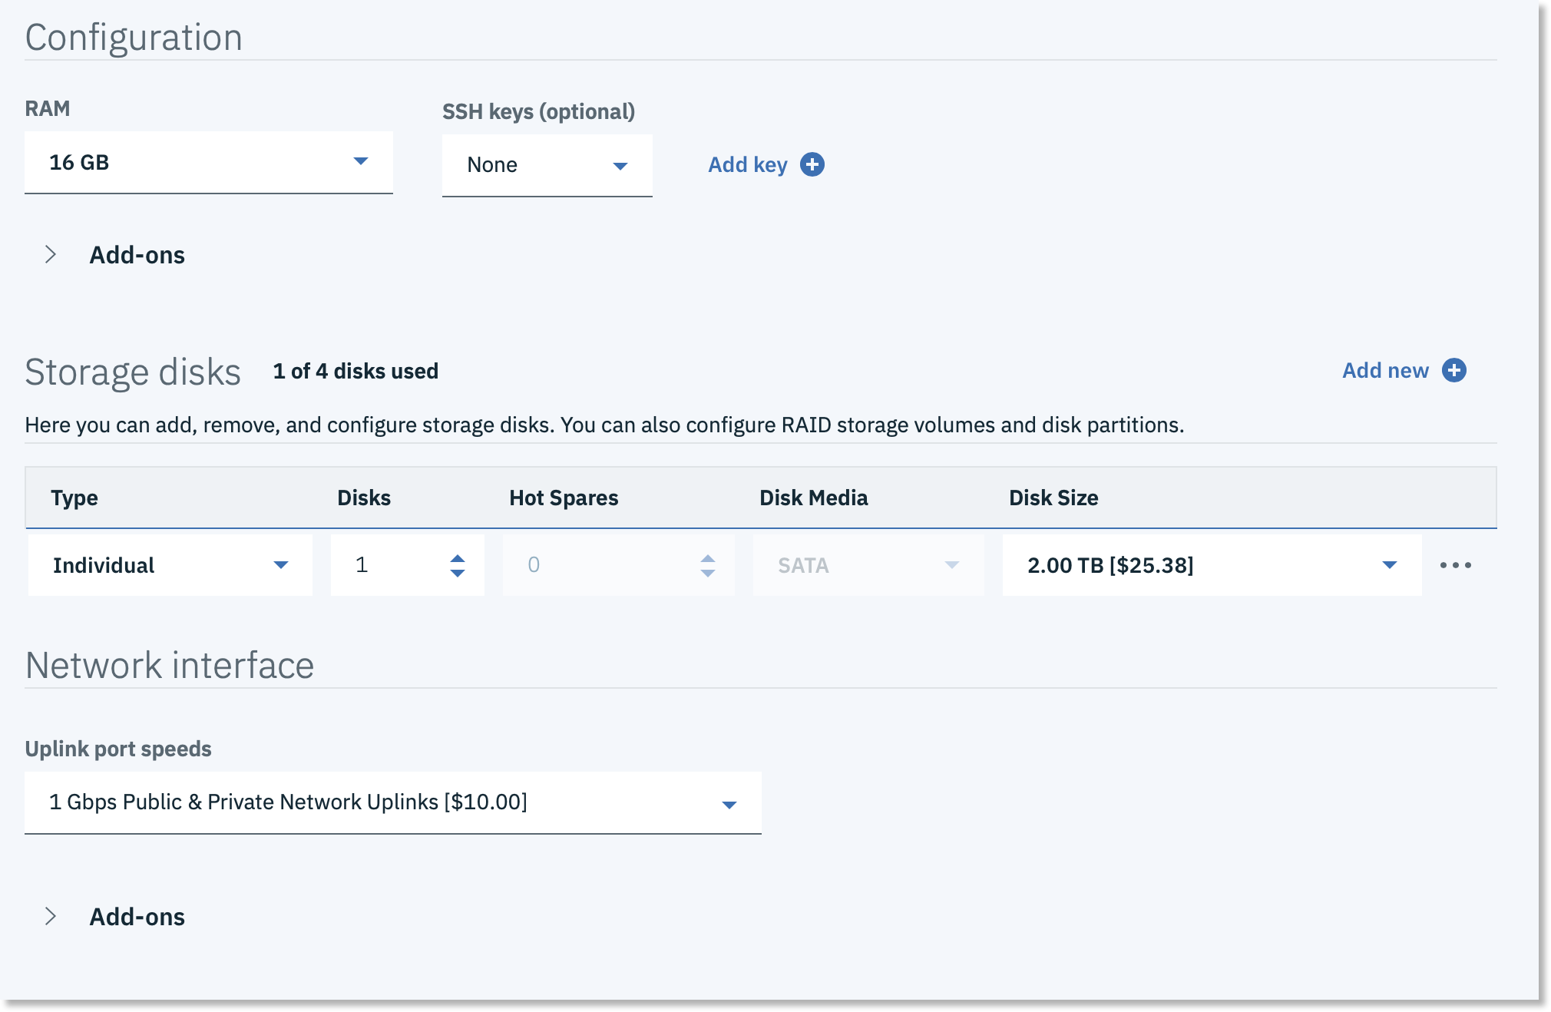Open the Uplink port speeds dropdown
Screen dimensions: 1551x1012
(393, 802)
